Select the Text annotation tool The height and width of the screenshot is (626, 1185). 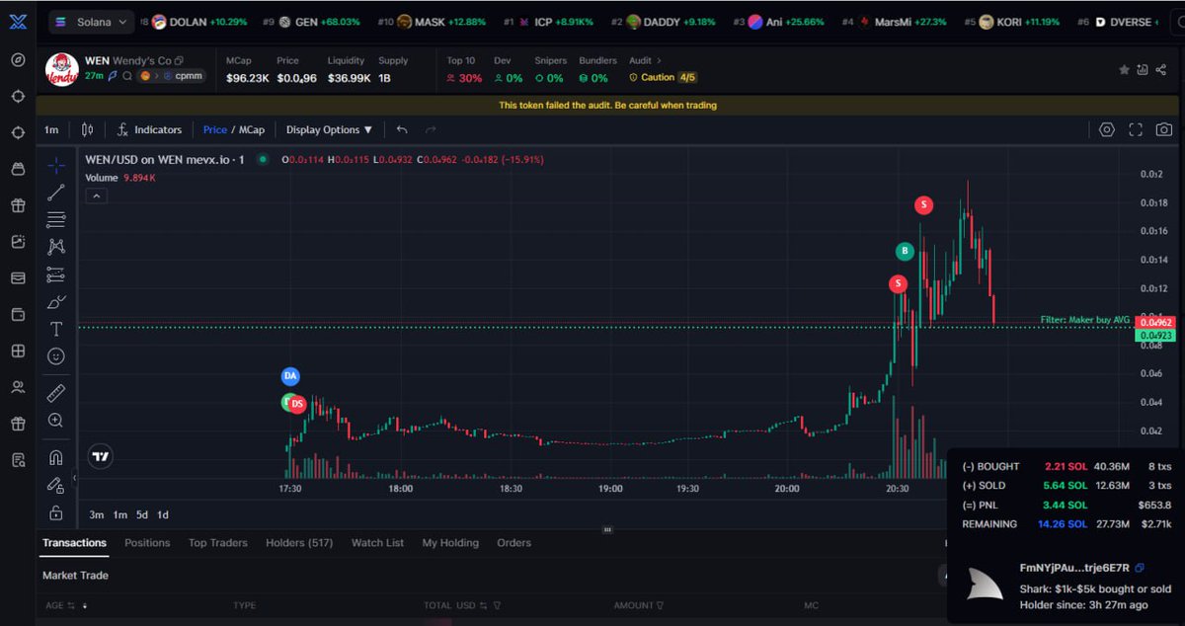[x=56, y=329]
